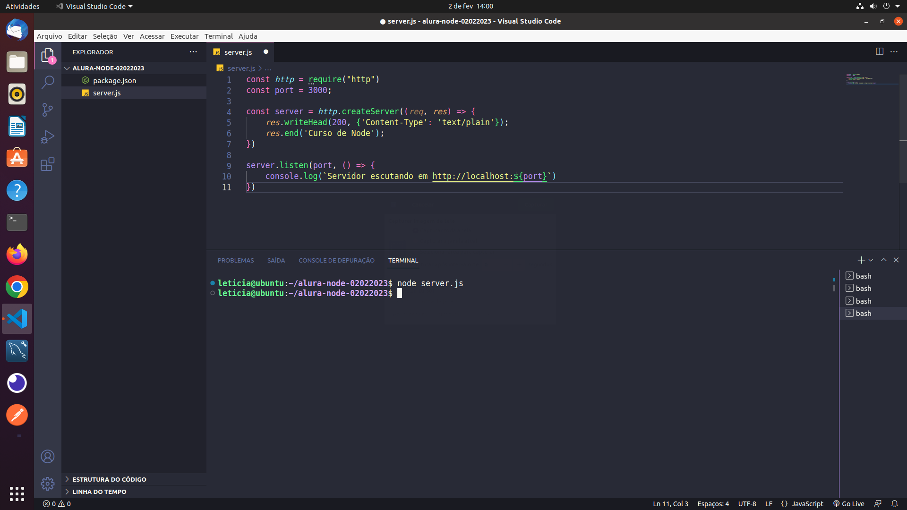The width and height of the screenshot is (907, 510).
Task: Split the editor to the right
Action: pyautogui.click(x=880, y=51)
